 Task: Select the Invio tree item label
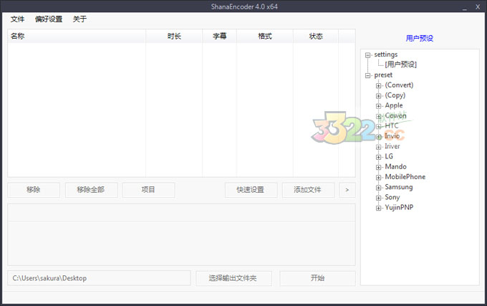tap(392, 136)
